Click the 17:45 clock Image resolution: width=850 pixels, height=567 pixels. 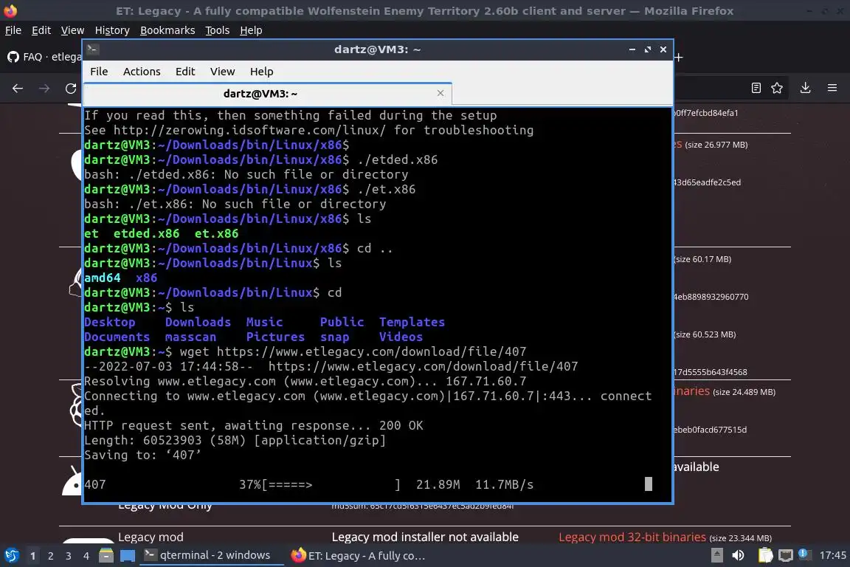[832, 555]
